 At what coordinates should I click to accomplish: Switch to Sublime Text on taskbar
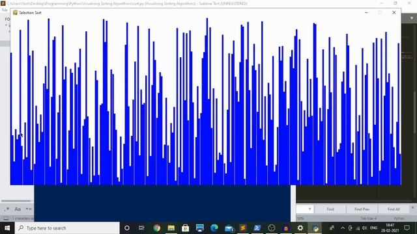point(243,228)
